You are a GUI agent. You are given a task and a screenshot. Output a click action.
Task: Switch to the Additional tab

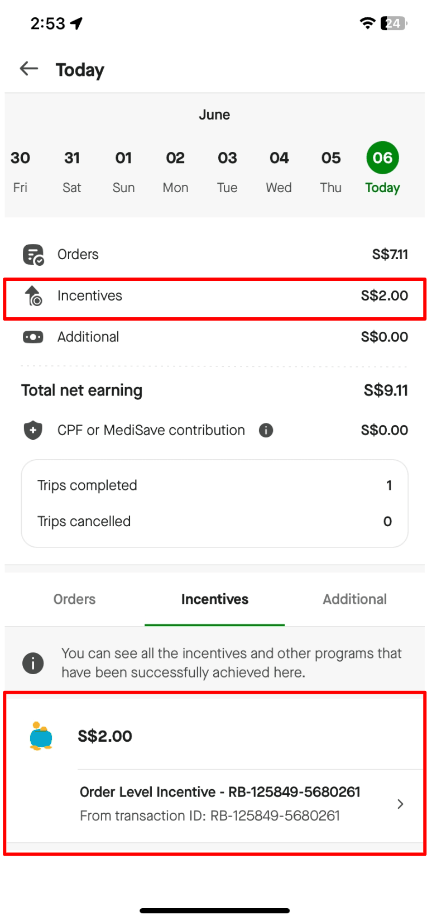pos(354,599)
